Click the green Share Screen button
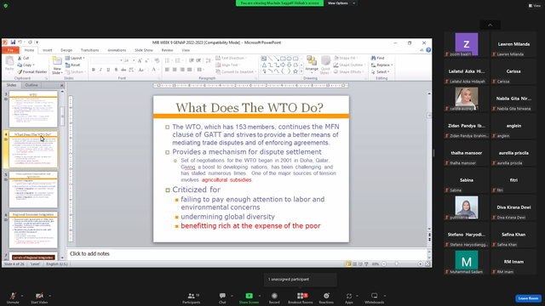The width and height of the screenshot is (545, 306). click(x=249, y=297)
